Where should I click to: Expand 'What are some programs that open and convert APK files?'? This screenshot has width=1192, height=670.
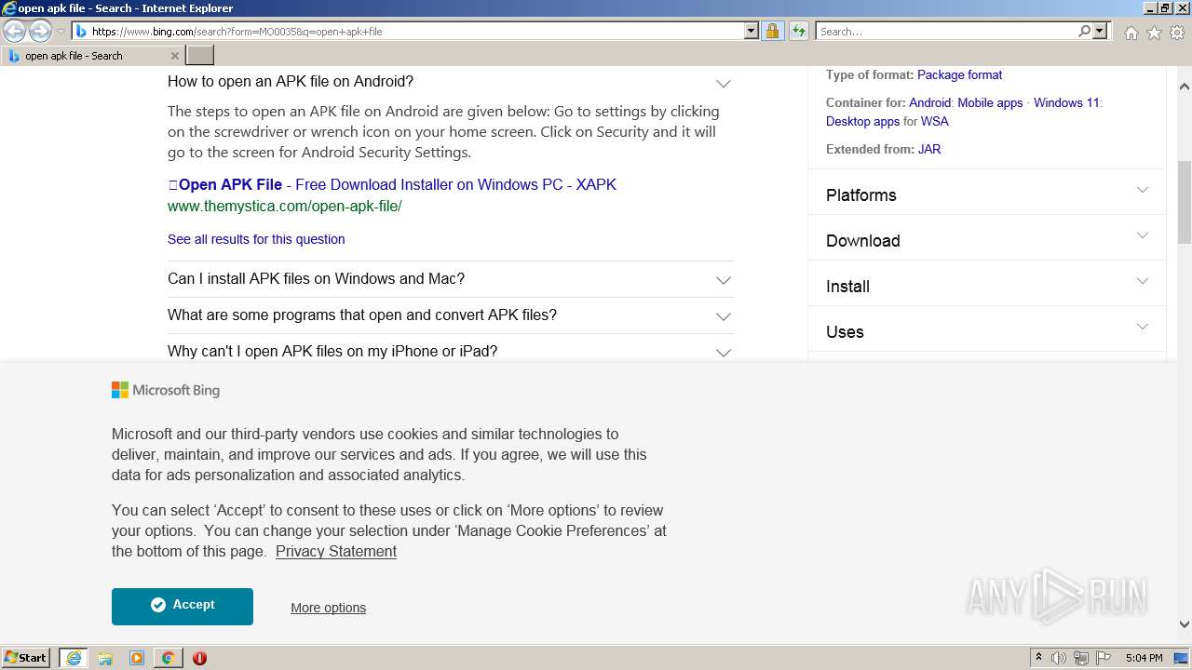coord(450,315)
